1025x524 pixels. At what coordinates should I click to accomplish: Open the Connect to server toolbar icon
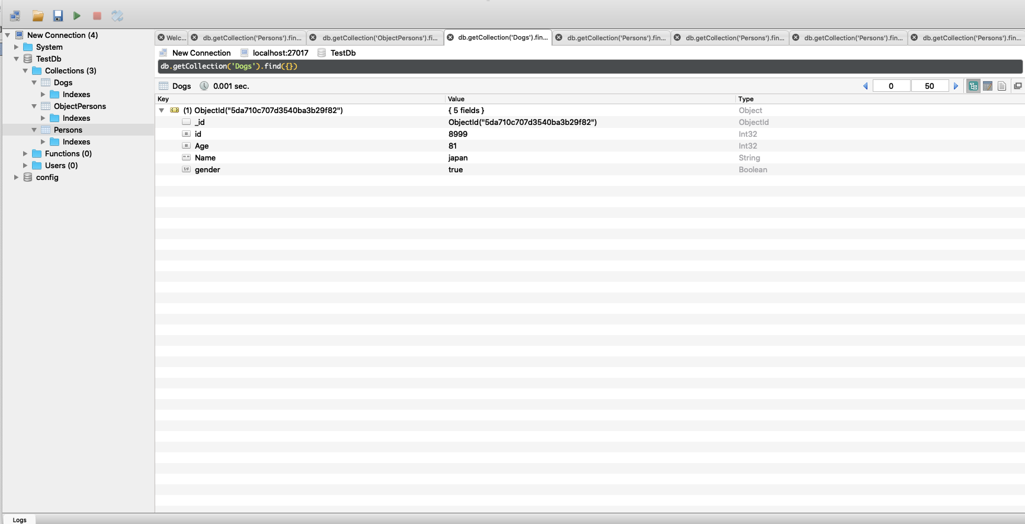15,16
